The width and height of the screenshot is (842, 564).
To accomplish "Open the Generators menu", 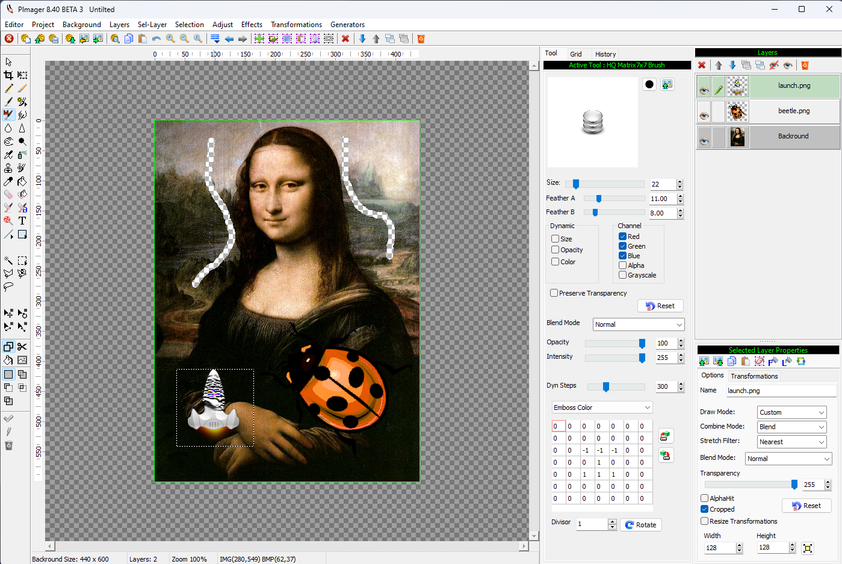I will pyautogui.click(x=347, y=25).
